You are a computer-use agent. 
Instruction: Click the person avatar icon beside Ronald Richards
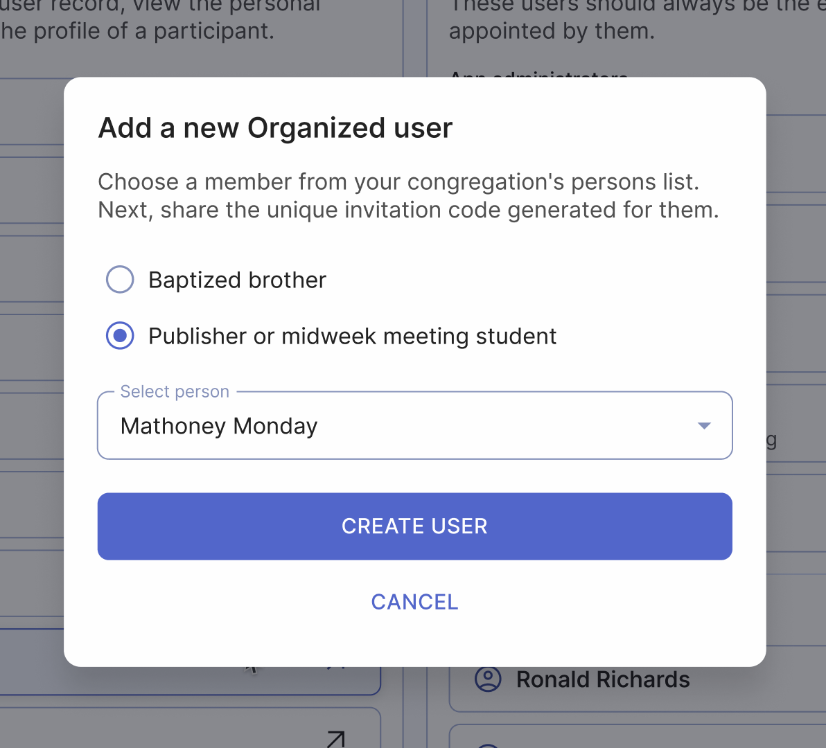coord(489,679)
